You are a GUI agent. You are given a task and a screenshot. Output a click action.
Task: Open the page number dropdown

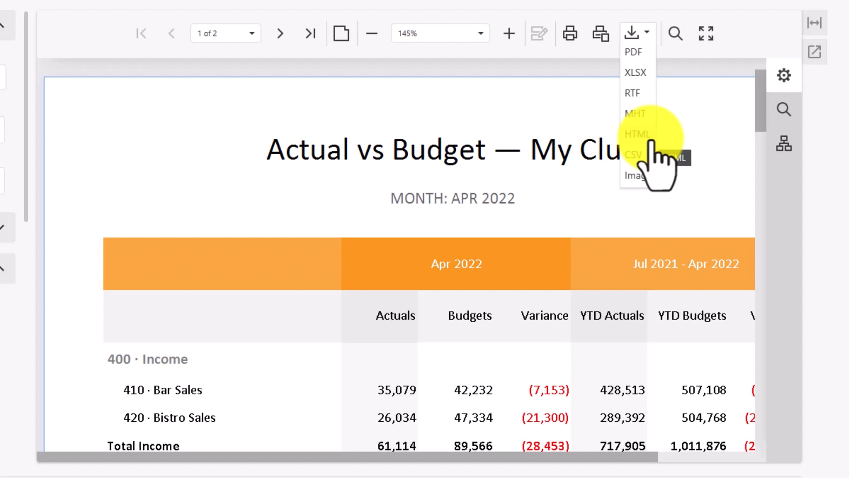pos(252,34)
